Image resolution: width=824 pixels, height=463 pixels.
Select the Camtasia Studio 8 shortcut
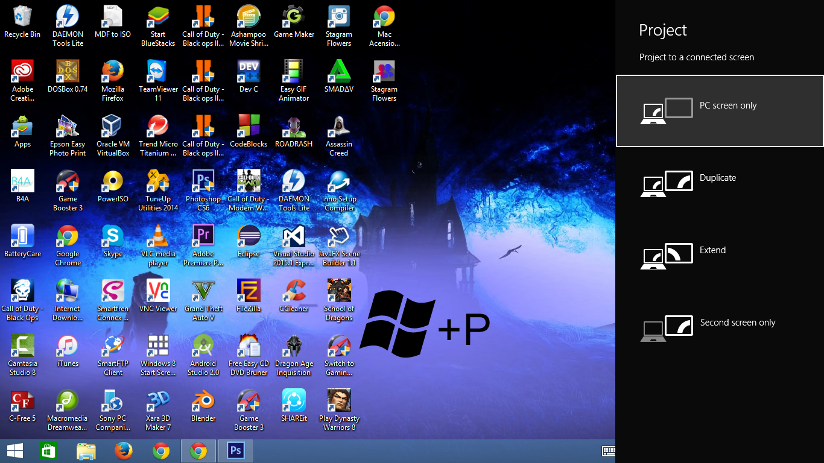22,356
